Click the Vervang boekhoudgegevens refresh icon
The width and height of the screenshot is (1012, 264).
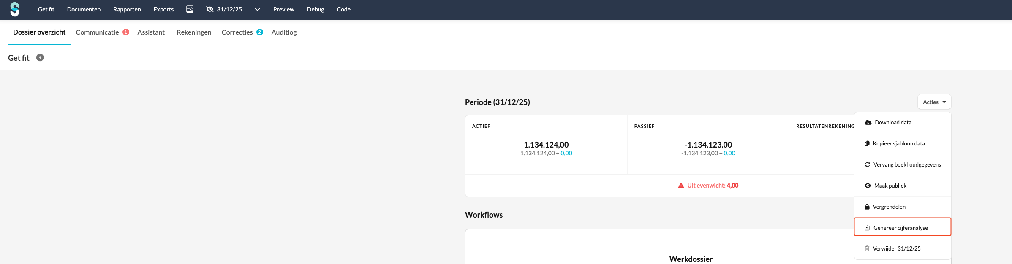[868, 165]
